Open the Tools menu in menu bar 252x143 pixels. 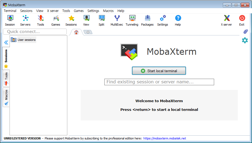(66, 11)
